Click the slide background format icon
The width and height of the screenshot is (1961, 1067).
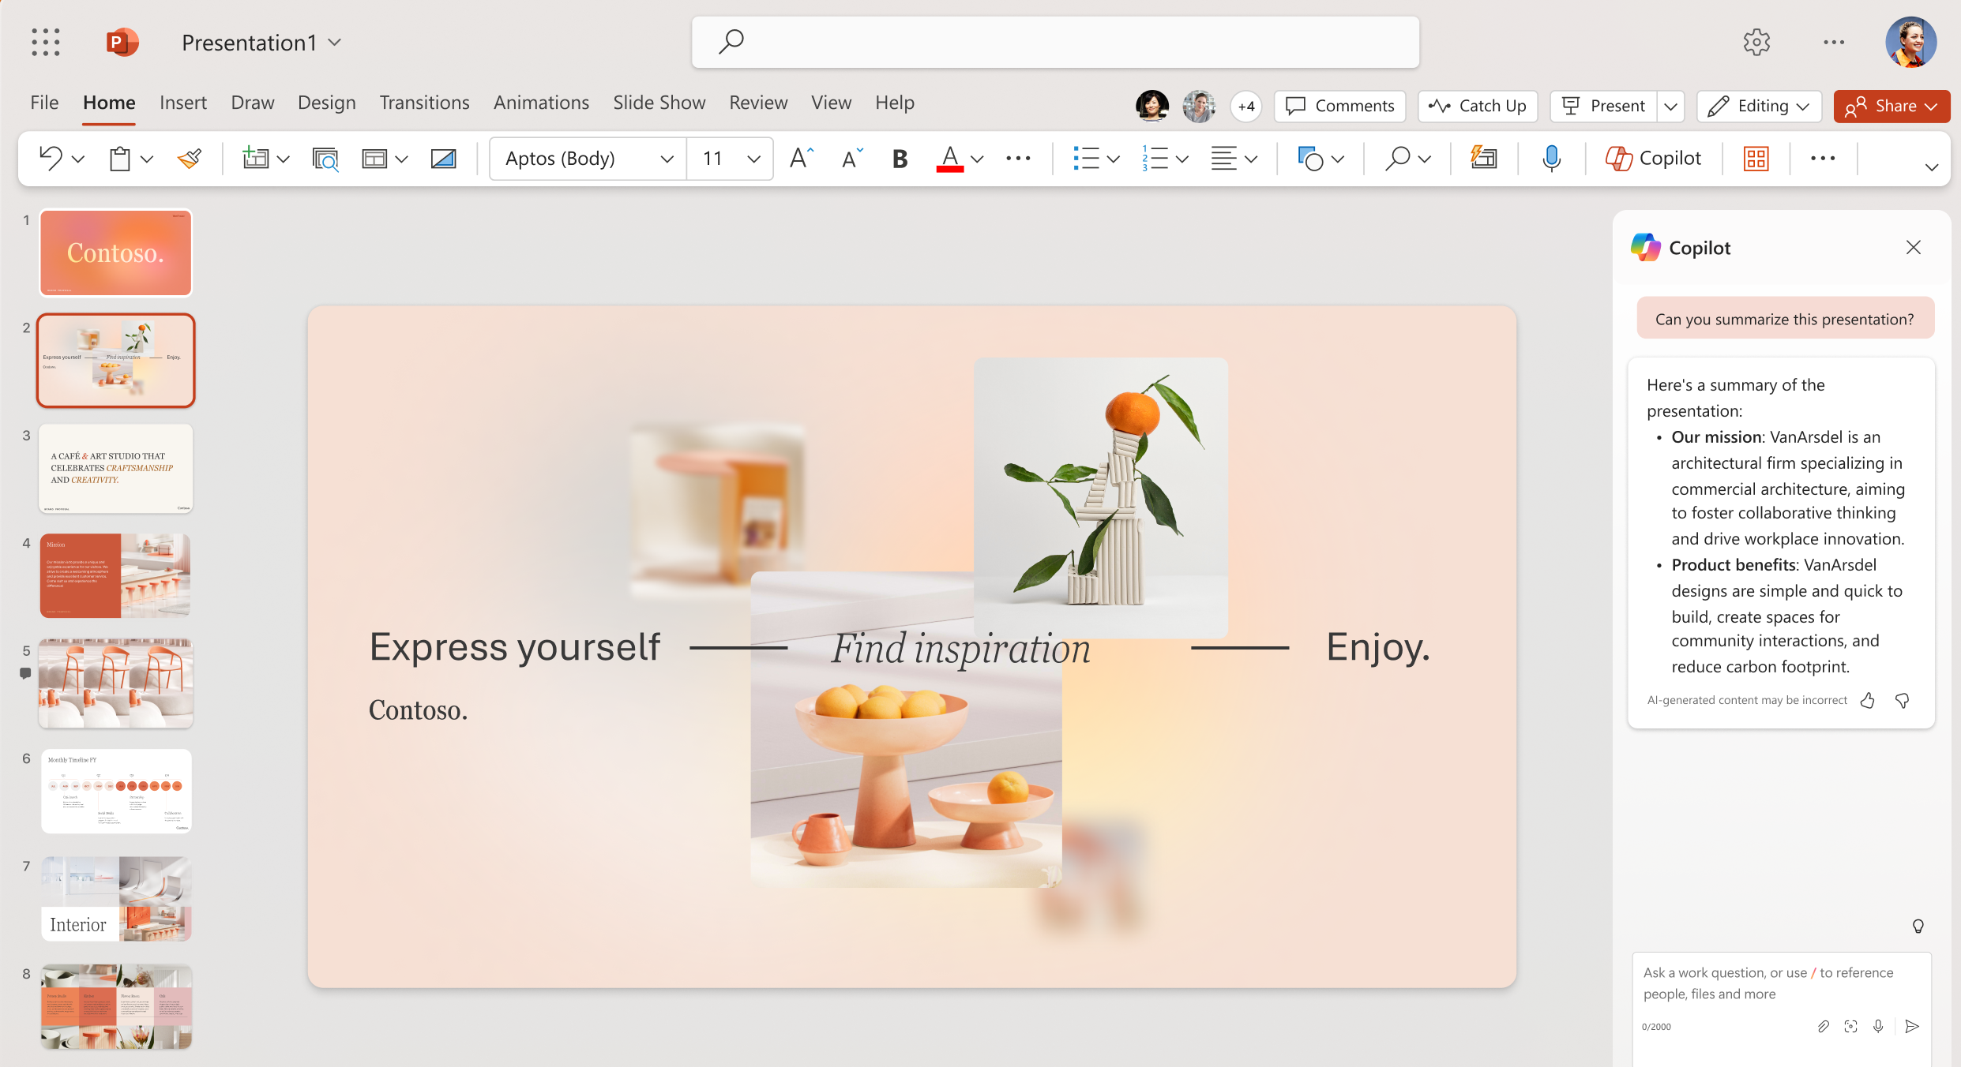pyautogui.click(x=443, y=158)
